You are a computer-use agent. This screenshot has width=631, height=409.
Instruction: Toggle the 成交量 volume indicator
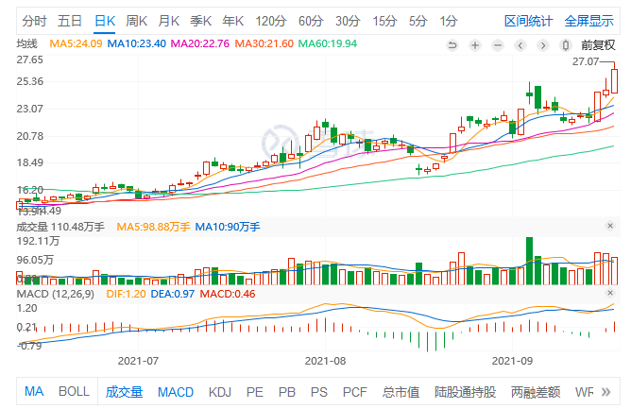click(x=124, y=391)
